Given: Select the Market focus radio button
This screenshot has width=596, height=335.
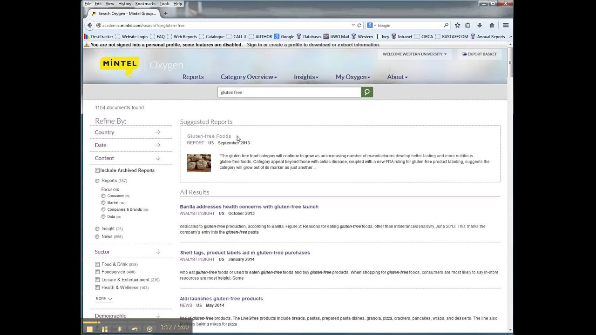Looking at the screenshot, I should pyautogui.click(x=103, y=203).
